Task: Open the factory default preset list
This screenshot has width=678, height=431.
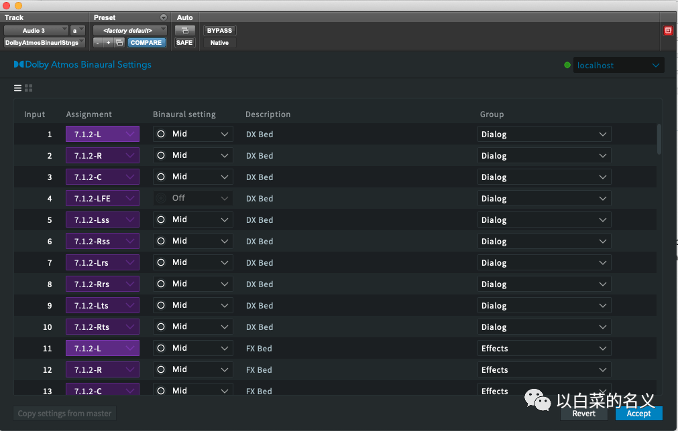Action: (x=129, y=30)
